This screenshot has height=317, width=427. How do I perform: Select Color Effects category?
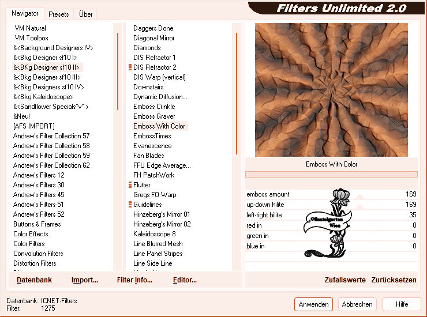click(x=31, y=234)
